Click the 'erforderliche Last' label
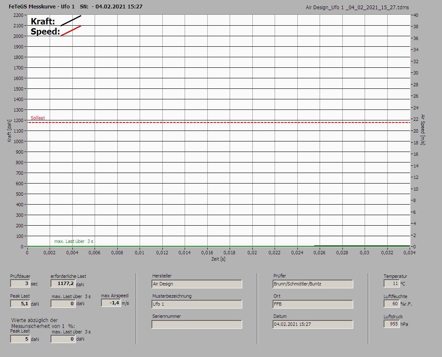This screenshot has width=442, height=357. click(68, 276)
